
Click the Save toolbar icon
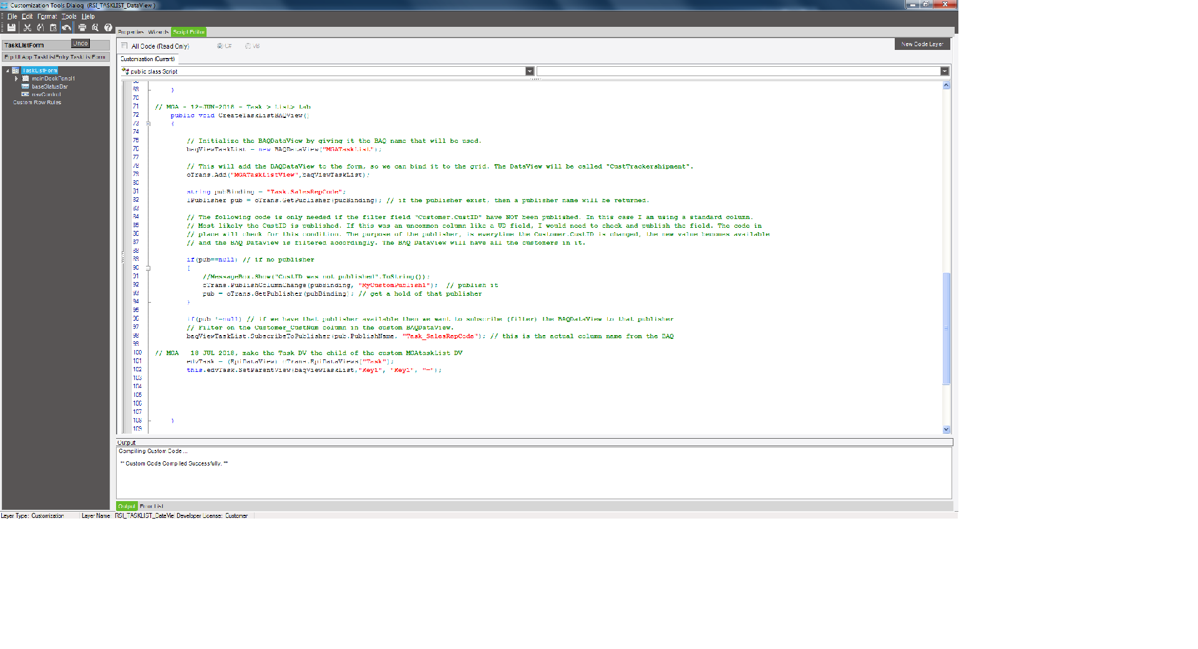click(x=11, y=27)
